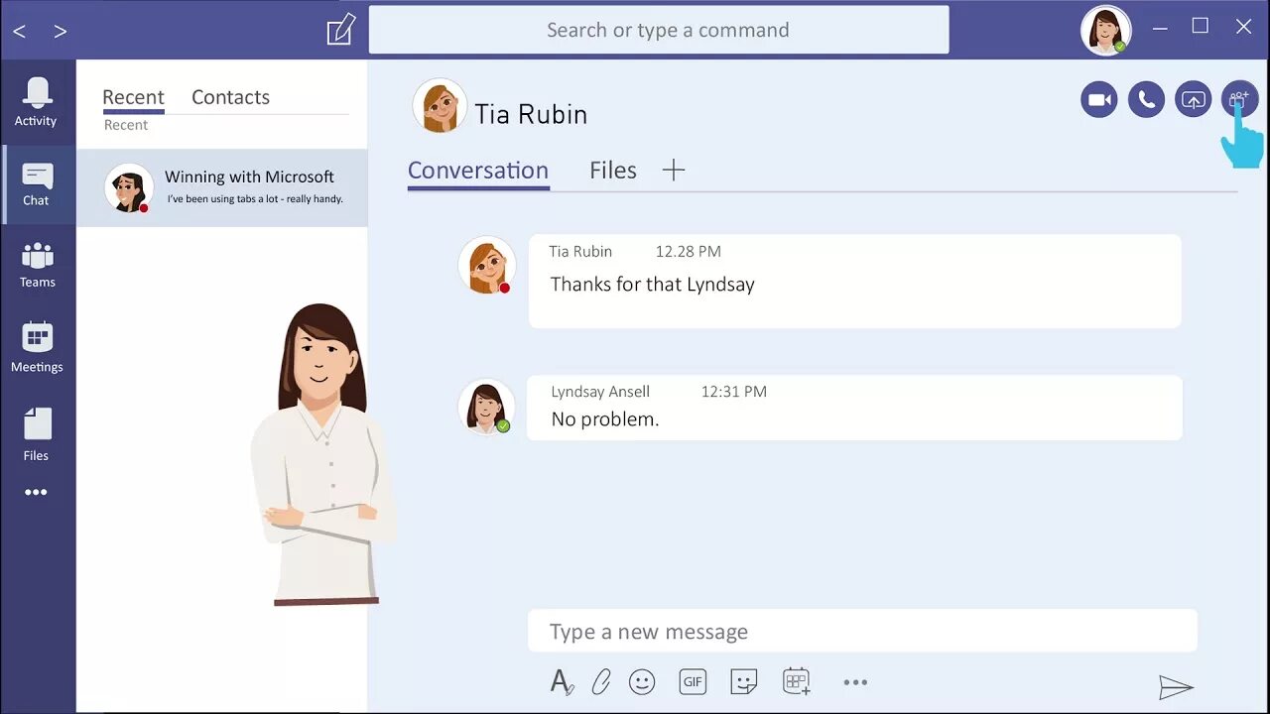Open Files in the sidebar
Viewport: 1270px width, 714px height.
click(x=36, y=434)
